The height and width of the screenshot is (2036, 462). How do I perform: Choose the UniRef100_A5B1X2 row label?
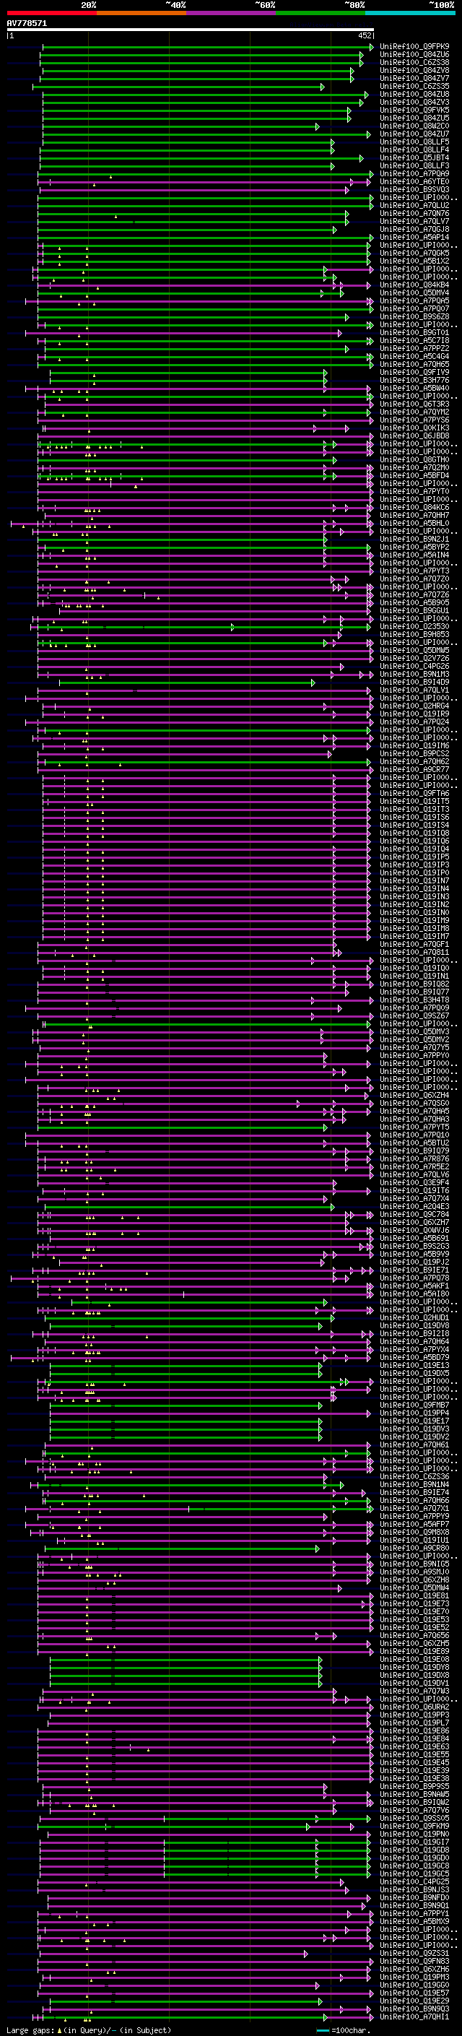[x=414, y=261]
